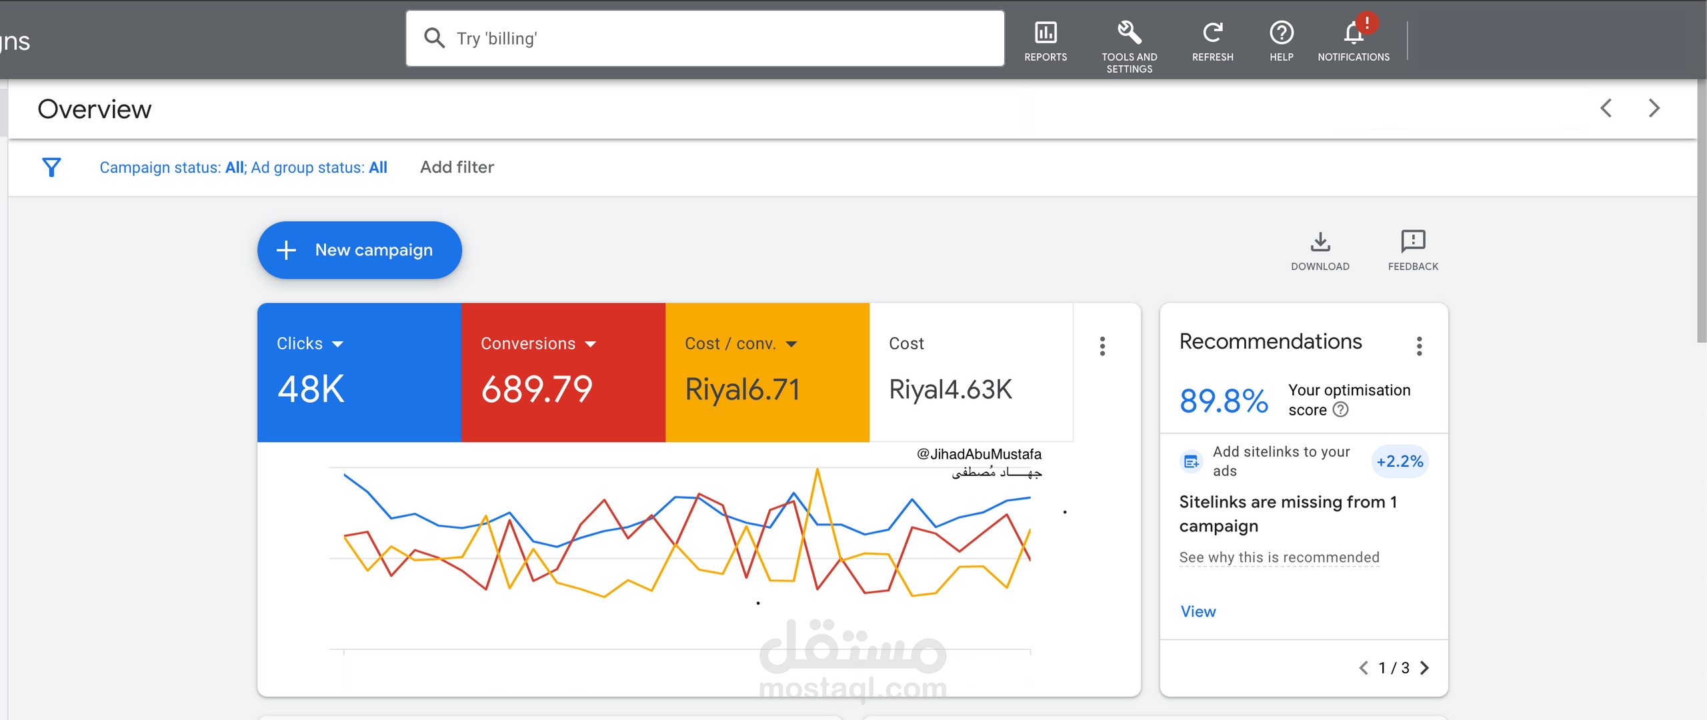The image size is (1707, 720).
Task: Open the Help question-mark icon
Action: point(1281,33)
